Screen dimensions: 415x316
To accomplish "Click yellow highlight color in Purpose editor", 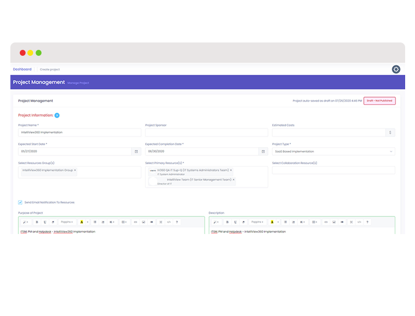I will coord(81,222).
